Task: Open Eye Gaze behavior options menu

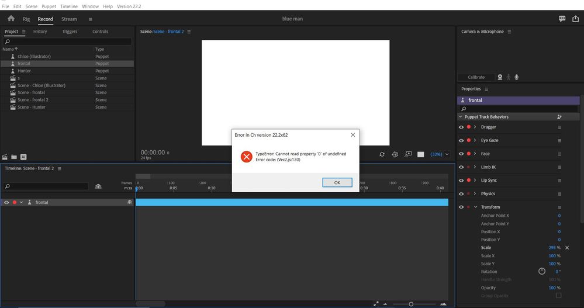Action: pos(559,141)
